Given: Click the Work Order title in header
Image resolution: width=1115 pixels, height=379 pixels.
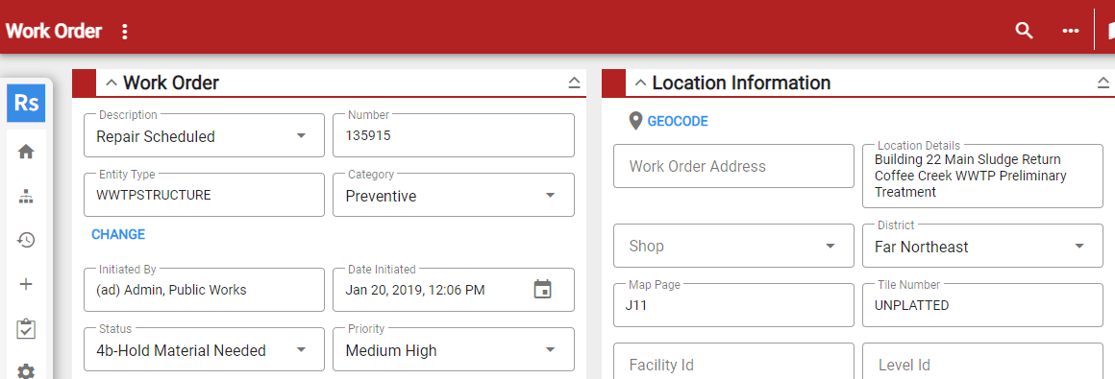Looking at the screenshot, I should pyautogui.click(x=54, y=32).
